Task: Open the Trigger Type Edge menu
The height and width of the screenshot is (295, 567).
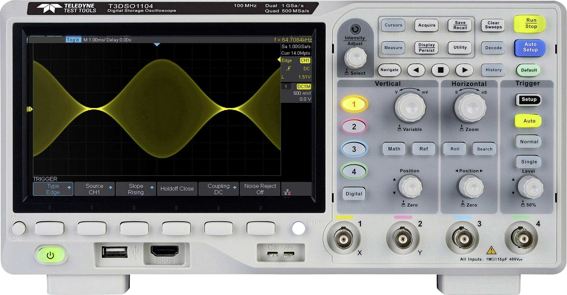Action: coord(53,189)
